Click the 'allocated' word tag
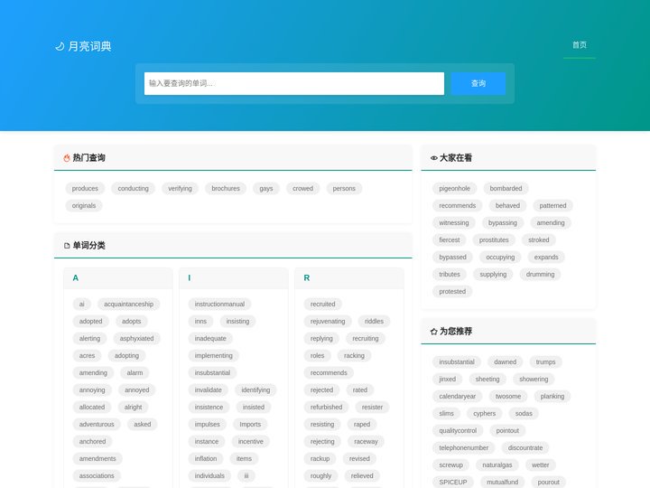This screenshot has height=488, width=650. (x=92, y=407)
